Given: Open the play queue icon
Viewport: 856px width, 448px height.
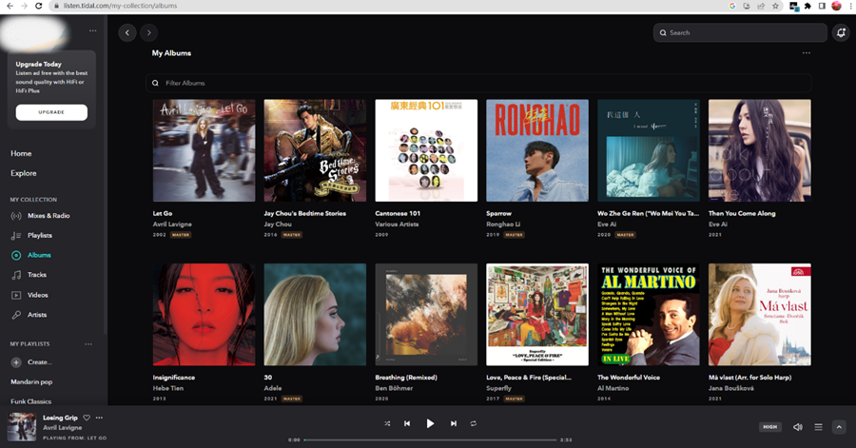Looking at the screenshot, I should click(x=818, y=427).
